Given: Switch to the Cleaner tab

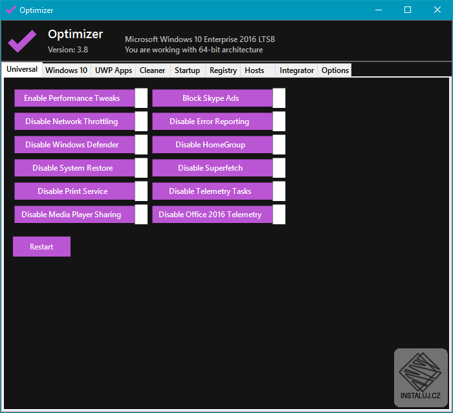Looking at the screenshot, I should (153, 70).
